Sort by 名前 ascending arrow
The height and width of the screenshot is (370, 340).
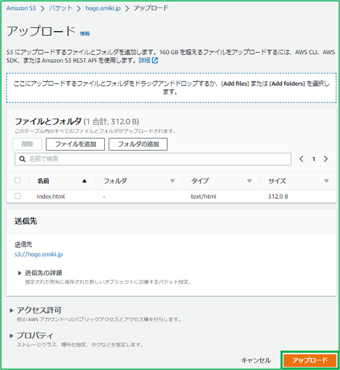click(84, 181)
